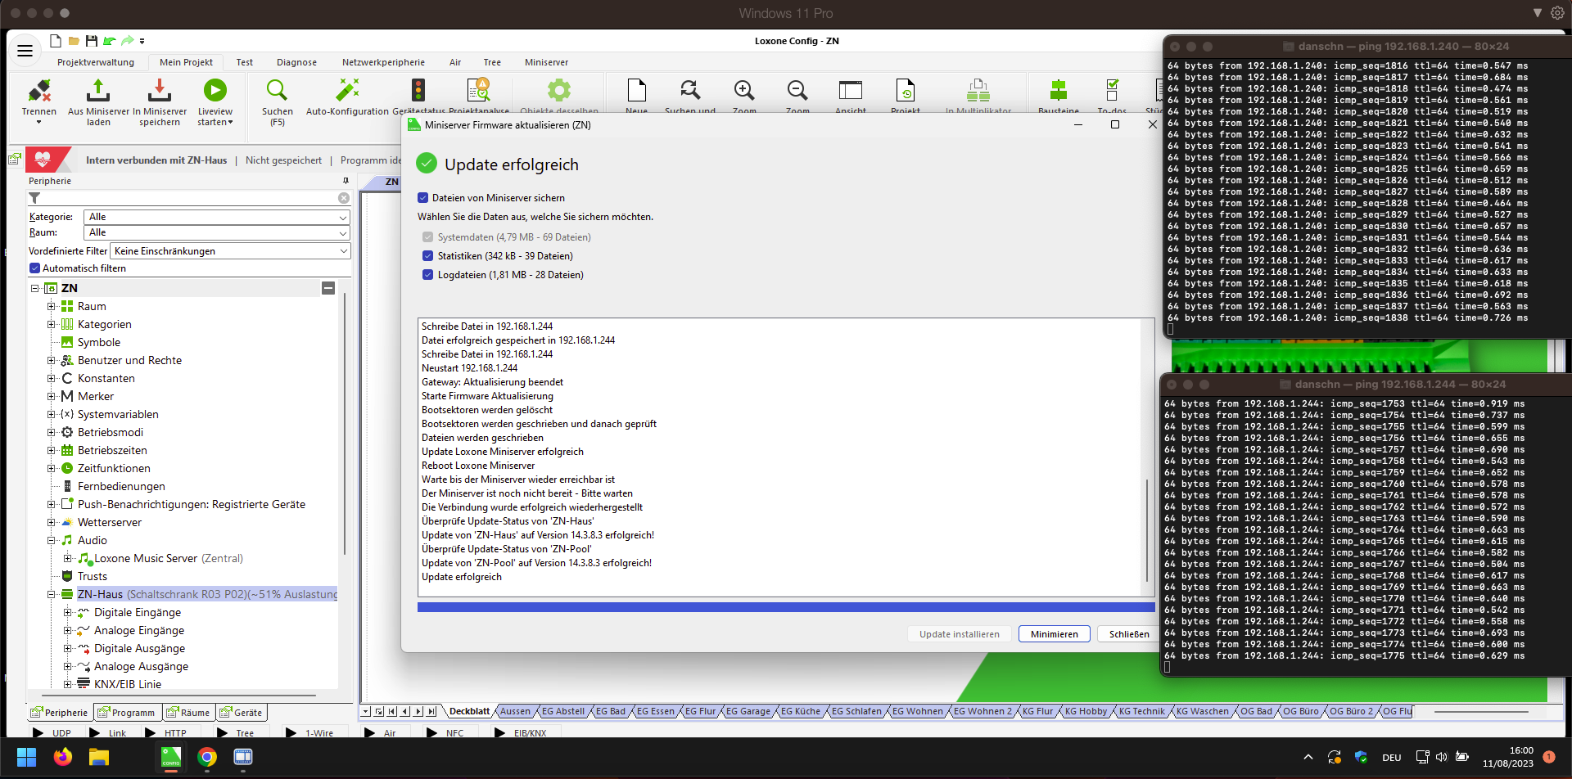1572x779 pixels.
Task: Select the EG Küche page tab
Action: (x=800, y=712)
